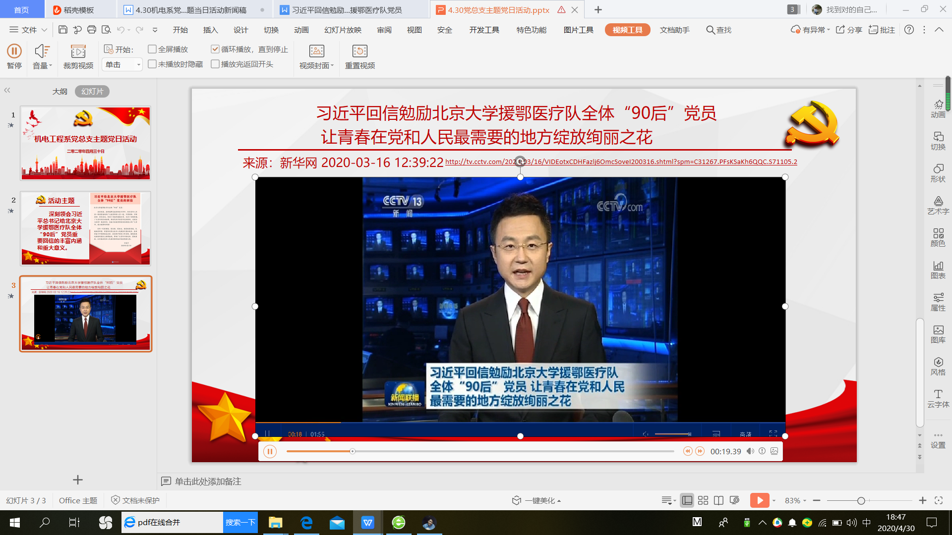952x535 pixels.
Task: Seek on the orange video progress bar
Action: click(480, 451)
